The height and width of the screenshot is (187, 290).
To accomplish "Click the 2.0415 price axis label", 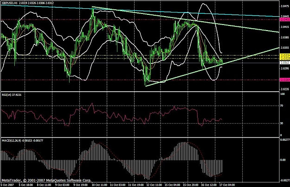I will coord(285,27).
